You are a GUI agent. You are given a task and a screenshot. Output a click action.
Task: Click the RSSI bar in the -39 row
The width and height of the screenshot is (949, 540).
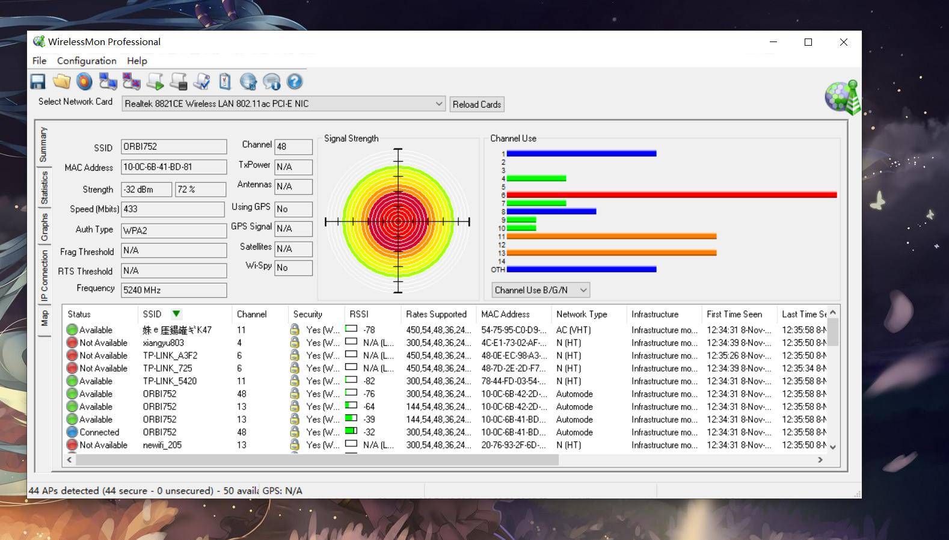351,419
